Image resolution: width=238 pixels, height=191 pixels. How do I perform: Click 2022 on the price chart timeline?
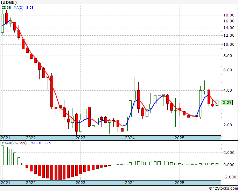(31, 138)
